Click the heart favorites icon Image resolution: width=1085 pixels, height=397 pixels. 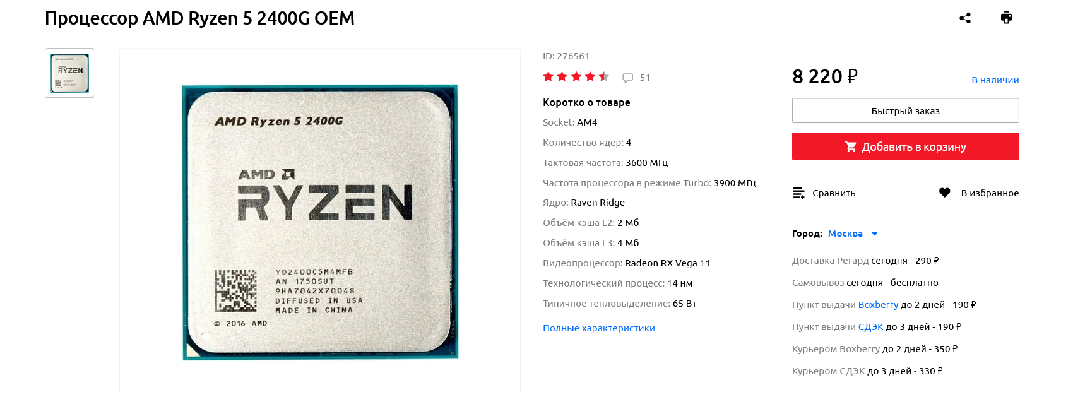(944, 193)
